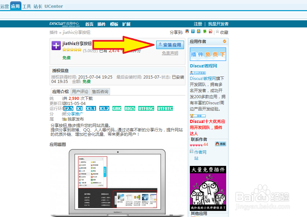Click the UTF8SC encoding tag

pyautogui.click(x=146, y=108)
